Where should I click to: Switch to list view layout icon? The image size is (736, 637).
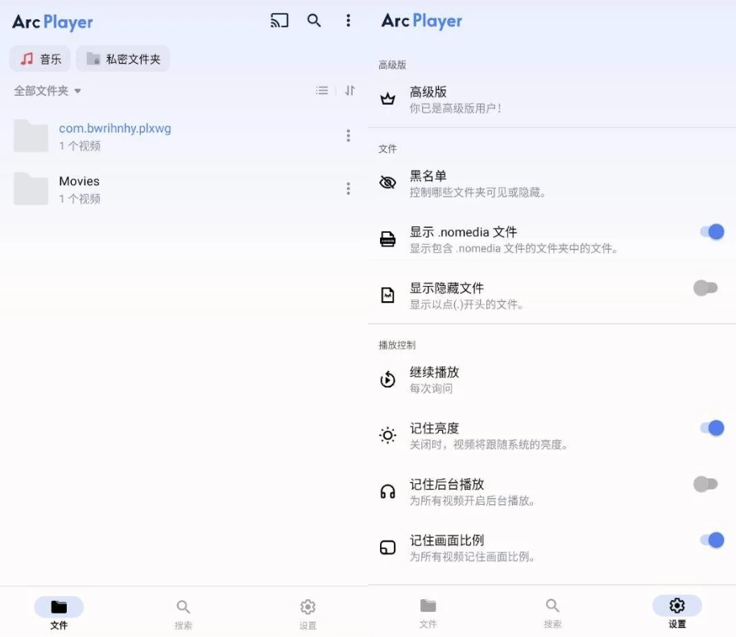click(322, 91)
